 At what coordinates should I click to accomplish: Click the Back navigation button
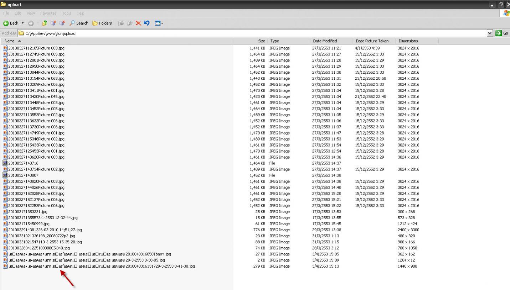11,23
